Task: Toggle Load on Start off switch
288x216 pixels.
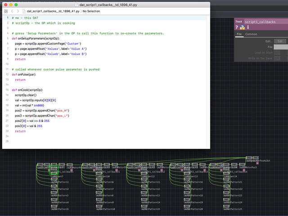Action: click(277, 53)
